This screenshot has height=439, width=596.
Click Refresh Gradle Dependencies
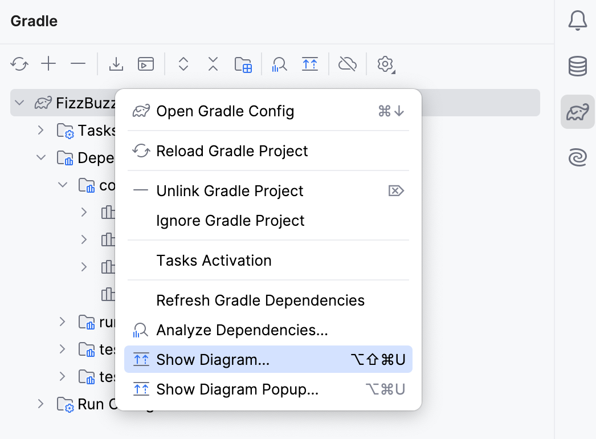(x=260, y=300)
